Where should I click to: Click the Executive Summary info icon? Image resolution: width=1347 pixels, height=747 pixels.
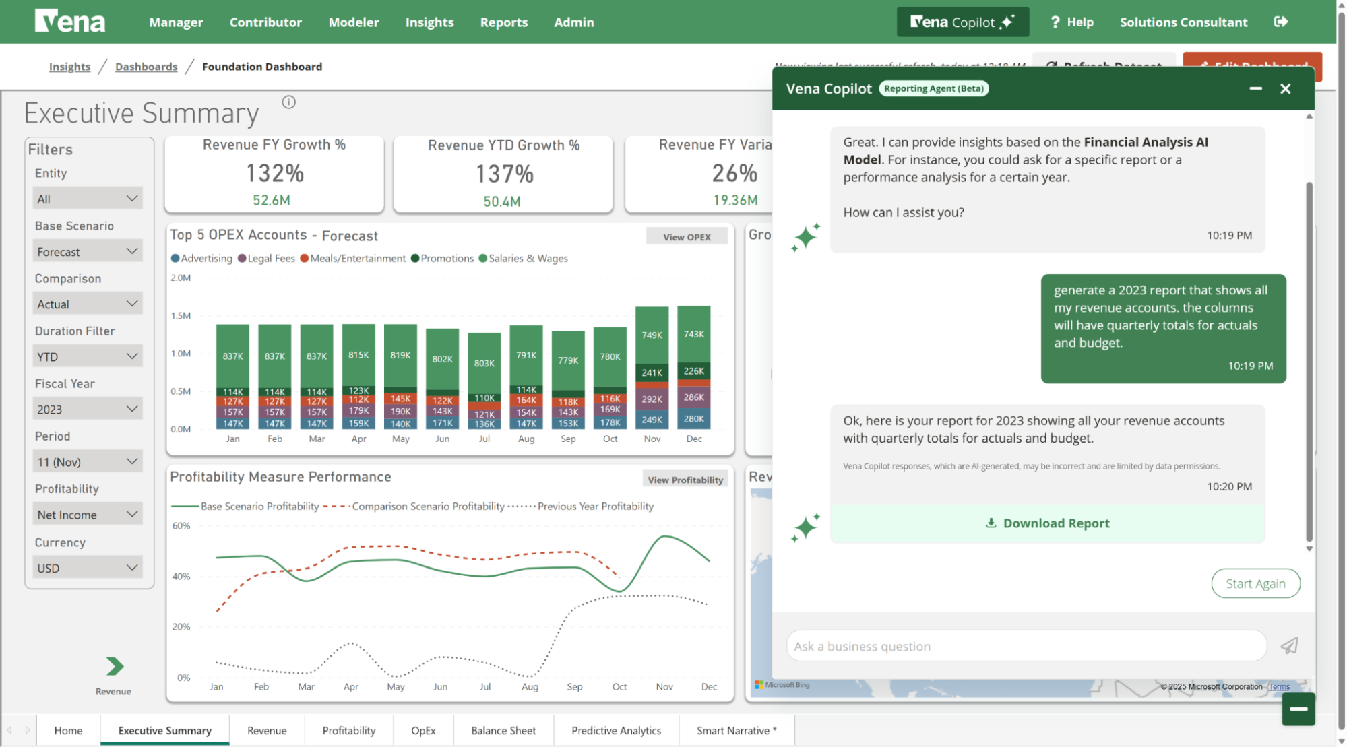pyautogui.click(x=289, y=102)
